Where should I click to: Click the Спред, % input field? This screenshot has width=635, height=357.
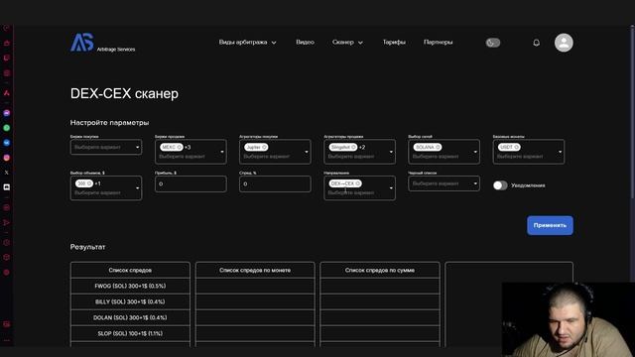275,183
